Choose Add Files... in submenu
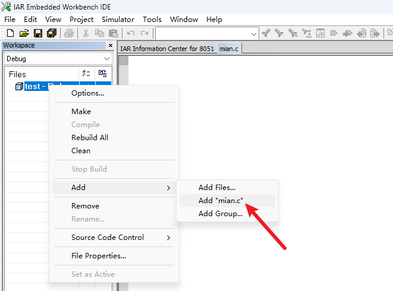Viewport: 393px width, 291px height. (x=227, y=188)
